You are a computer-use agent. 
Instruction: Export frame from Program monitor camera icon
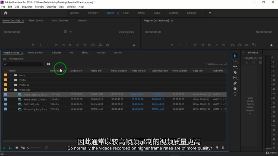pos(247,45)
